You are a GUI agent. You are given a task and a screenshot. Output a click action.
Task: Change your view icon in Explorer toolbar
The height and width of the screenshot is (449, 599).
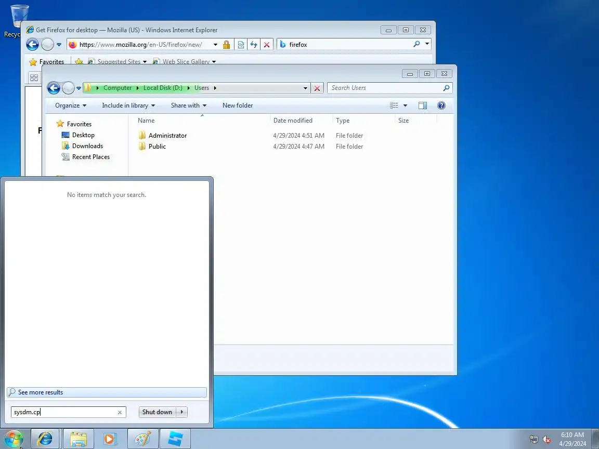(x=394, y=105)
